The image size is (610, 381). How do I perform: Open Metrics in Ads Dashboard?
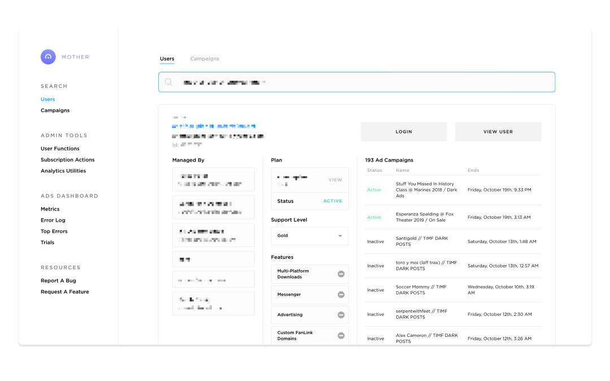pyautogui.click(x=50, y=209)
